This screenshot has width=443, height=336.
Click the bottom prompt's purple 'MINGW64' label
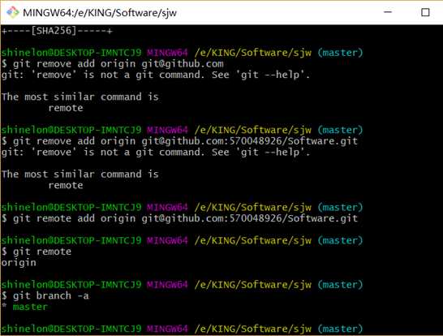tap(167, 329)
